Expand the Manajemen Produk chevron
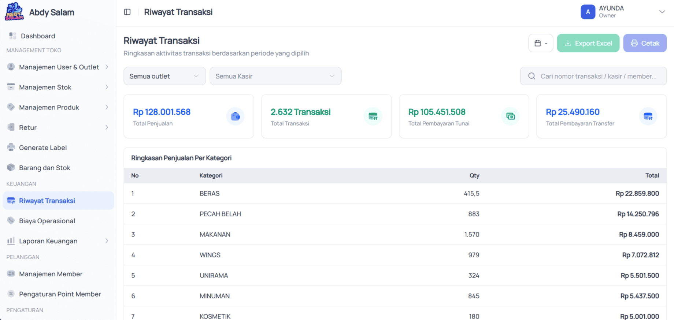The height and width of the screenshot is (320, 674). 107,107
